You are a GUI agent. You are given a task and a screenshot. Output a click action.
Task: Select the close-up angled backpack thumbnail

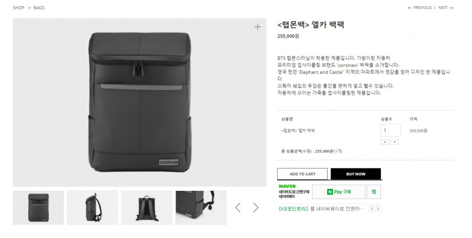pyautogui.click(x=201, y=208)
